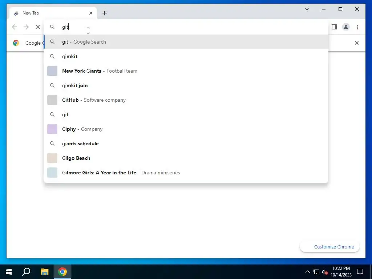Click the Chrome taskbar icon
The width and height of the screenshot is (372, 279).
pos(62,272)
